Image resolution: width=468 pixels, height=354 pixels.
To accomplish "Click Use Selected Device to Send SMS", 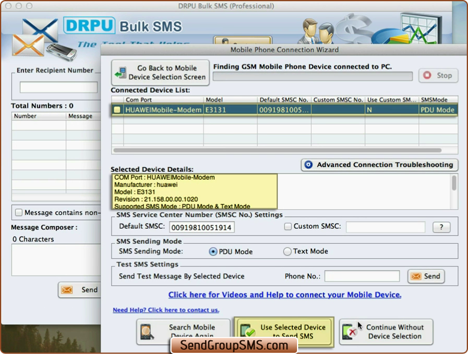I will point(284,331).
